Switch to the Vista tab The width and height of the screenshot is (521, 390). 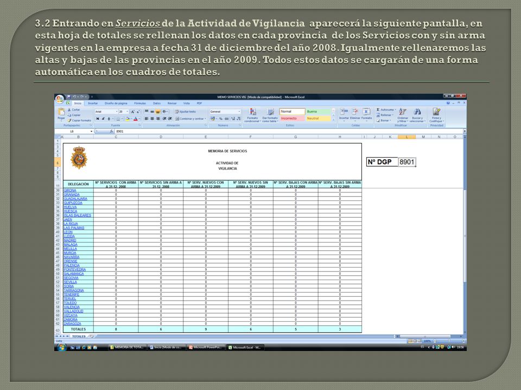pyautogui.click(x=186, y=103)
